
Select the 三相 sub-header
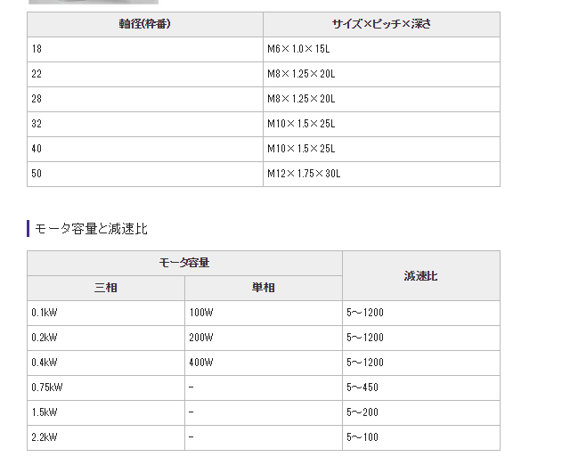click(106, 288)
